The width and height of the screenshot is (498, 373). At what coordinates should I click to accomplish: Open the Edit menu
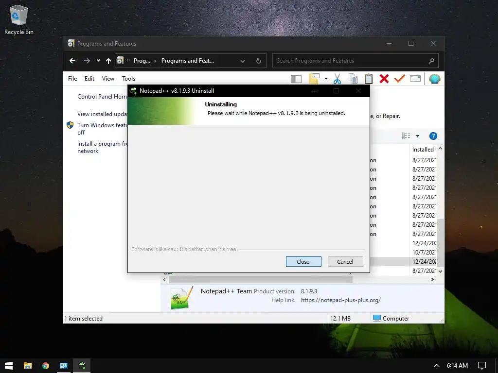(x=89, y=78)
